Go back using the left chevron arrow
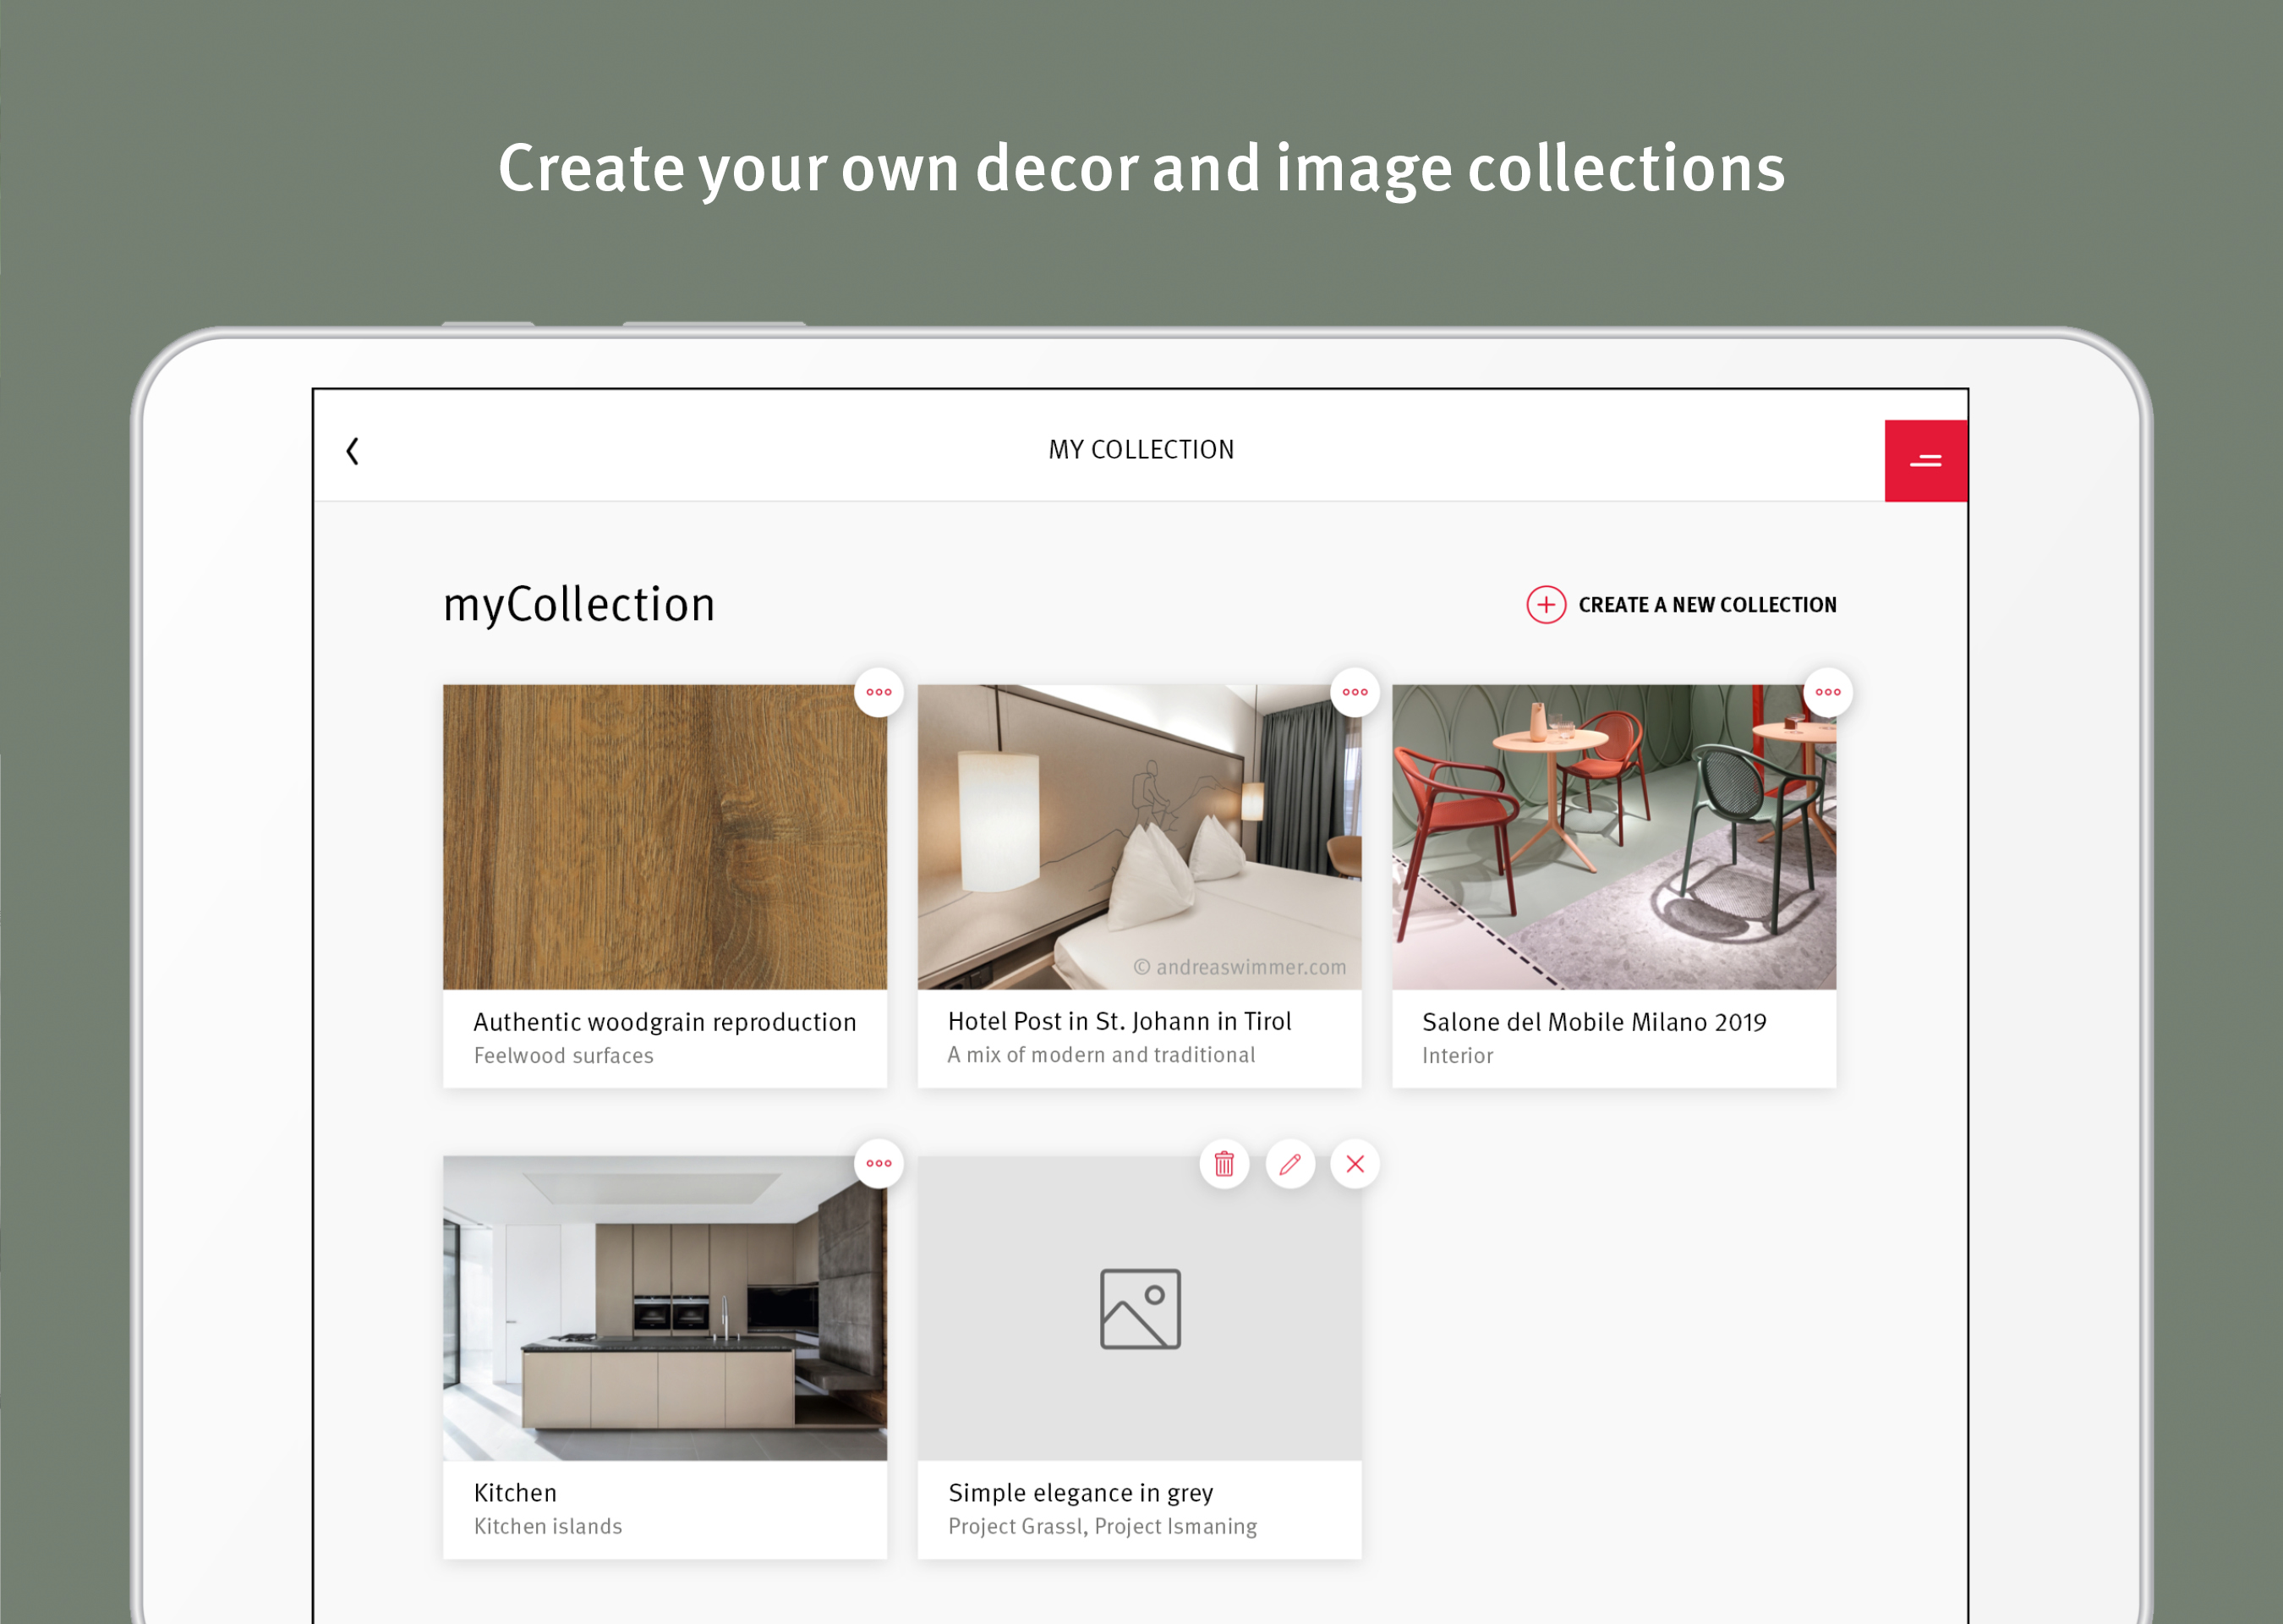This screenshot has width=2283, height=1624. pyautogui.click(x=352, y=451)
